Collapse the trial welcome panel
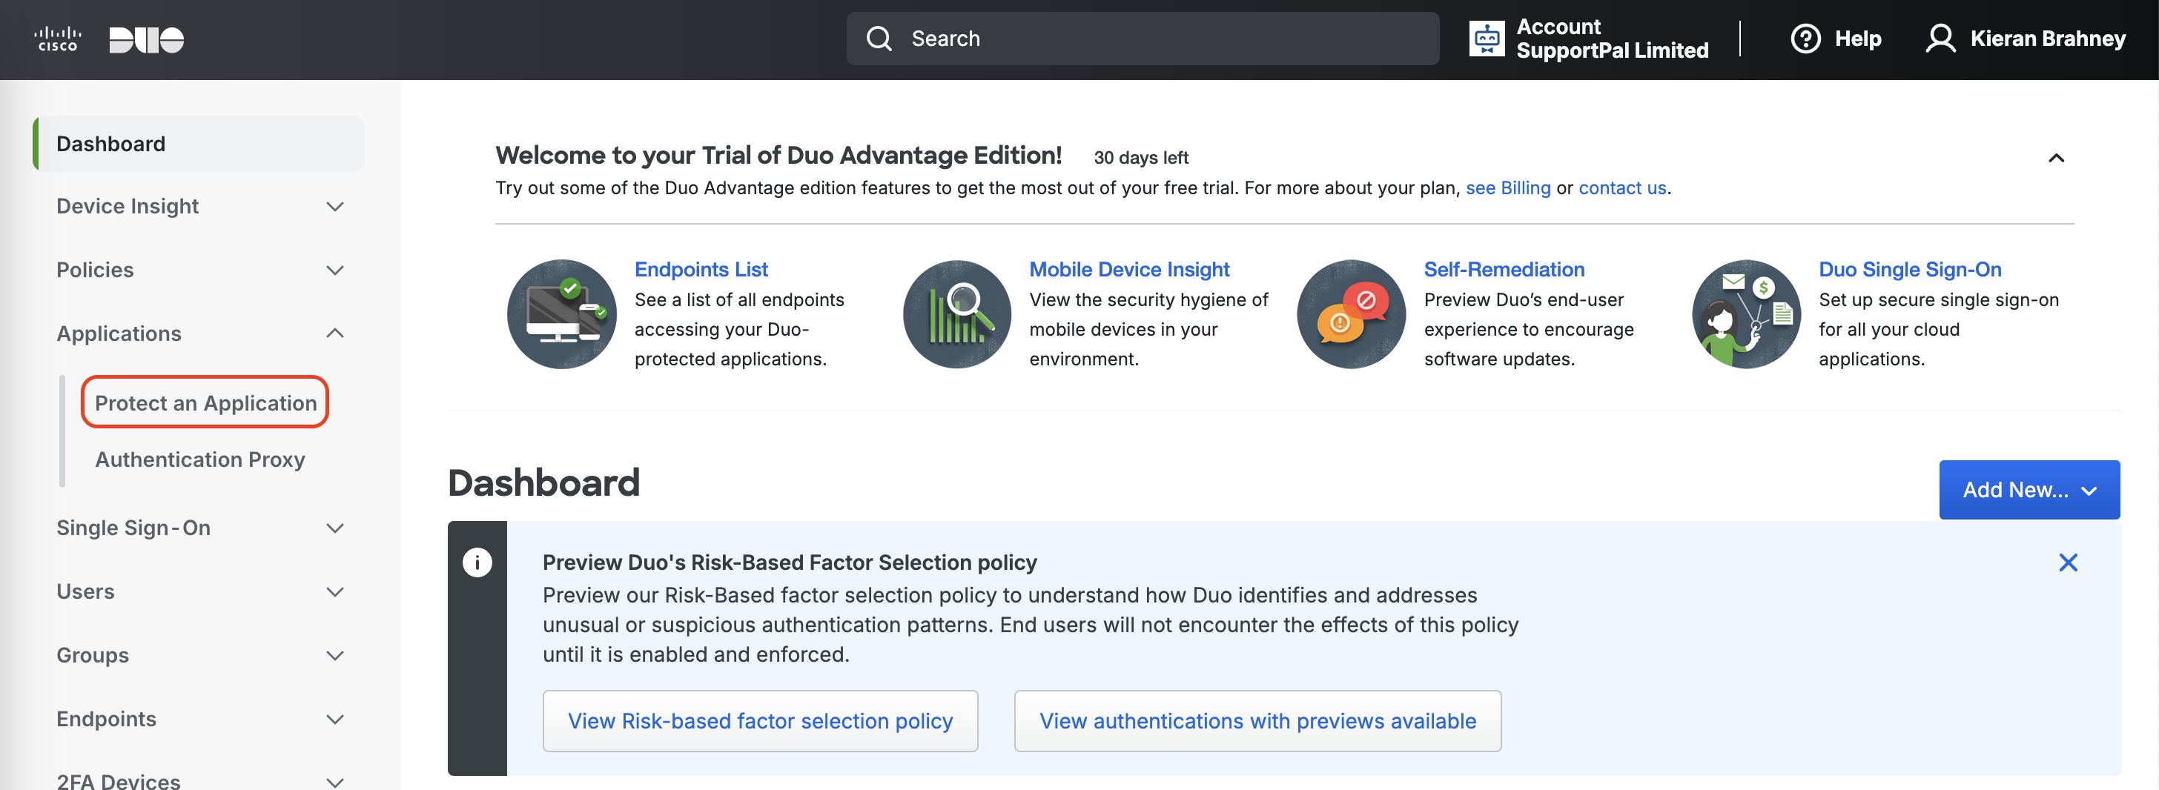The height and width of the screenshot is (790, 2159). pos(2056,159)
